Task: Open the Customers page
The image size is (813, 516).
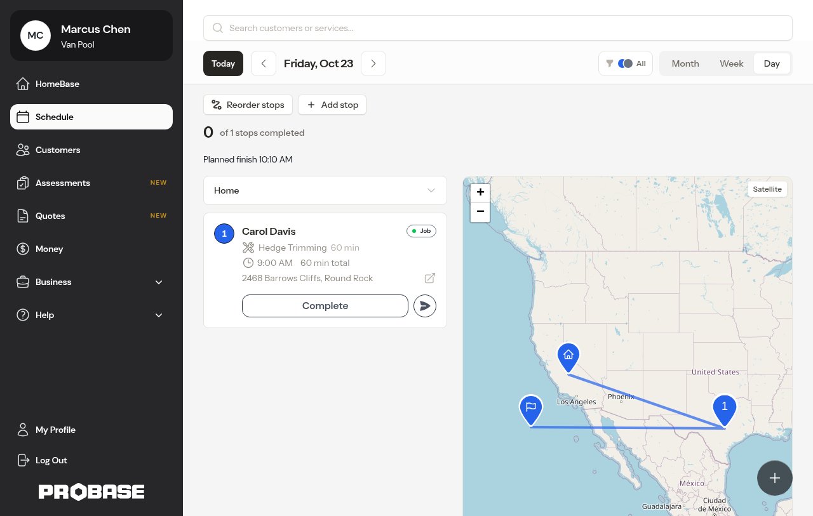Action: coord(91,150)
